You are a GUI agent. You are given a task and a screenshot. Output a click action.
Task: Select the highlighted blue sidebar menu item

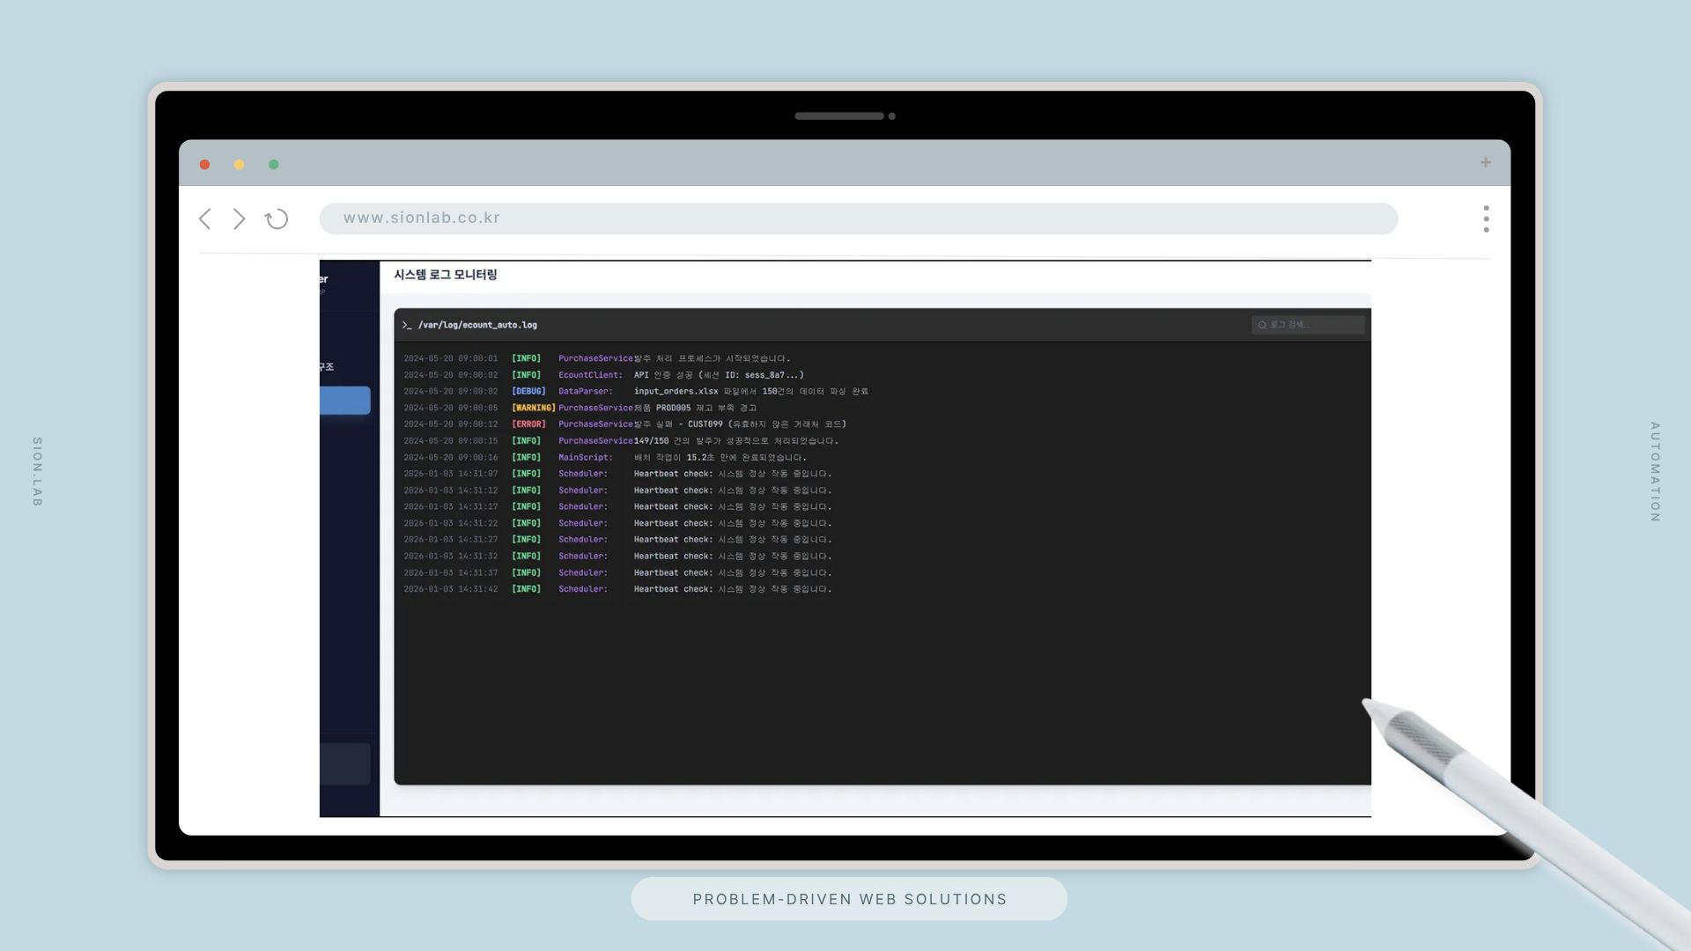coord(345,401)
